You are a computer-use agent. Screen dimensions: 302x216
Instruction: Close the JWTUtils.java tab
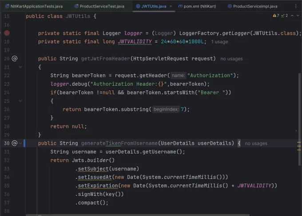pos(171,6)
